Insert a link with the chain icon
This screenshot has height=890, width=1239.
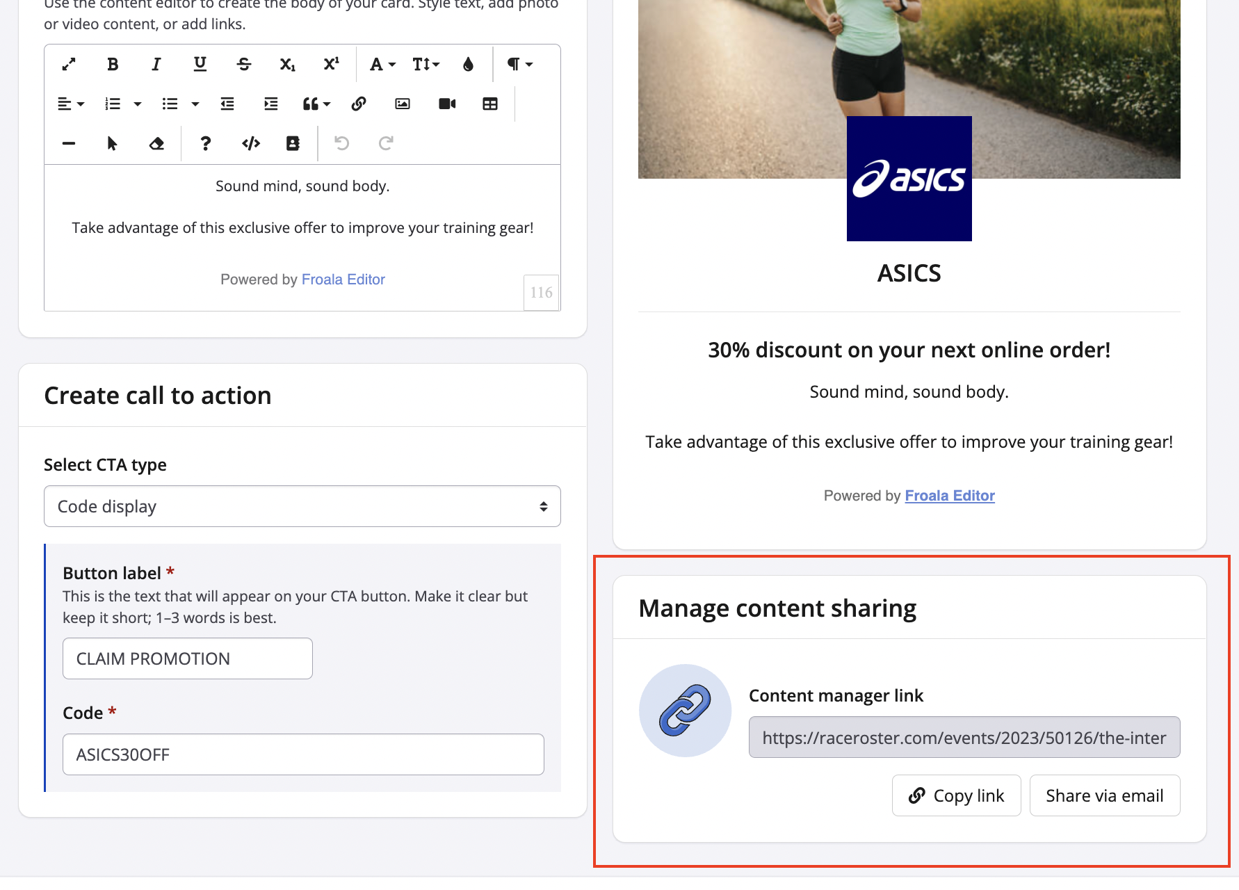click(x=359, y=104)
